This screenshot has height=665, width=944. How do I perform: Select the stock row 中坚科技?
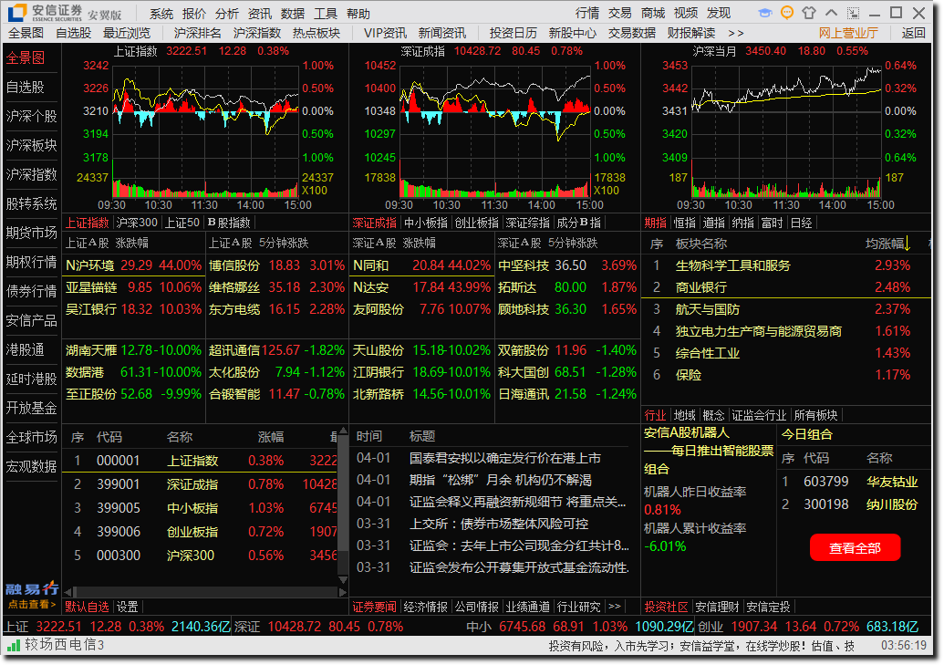click(567, 265)
